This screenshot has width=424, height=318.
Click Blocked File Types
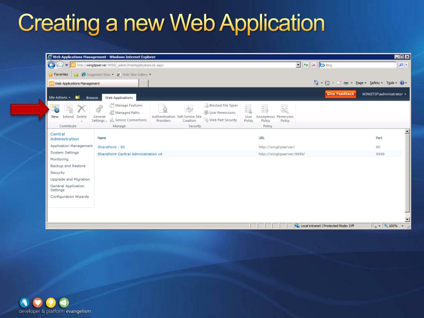point(221,106)
